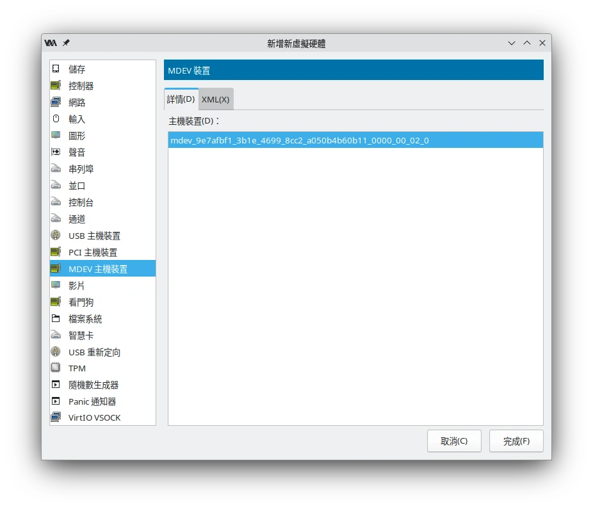This screenshot has width=593, height=509.
Task: Choose the 智慧卡 smartcard icon
Action: tap(56, 335)
